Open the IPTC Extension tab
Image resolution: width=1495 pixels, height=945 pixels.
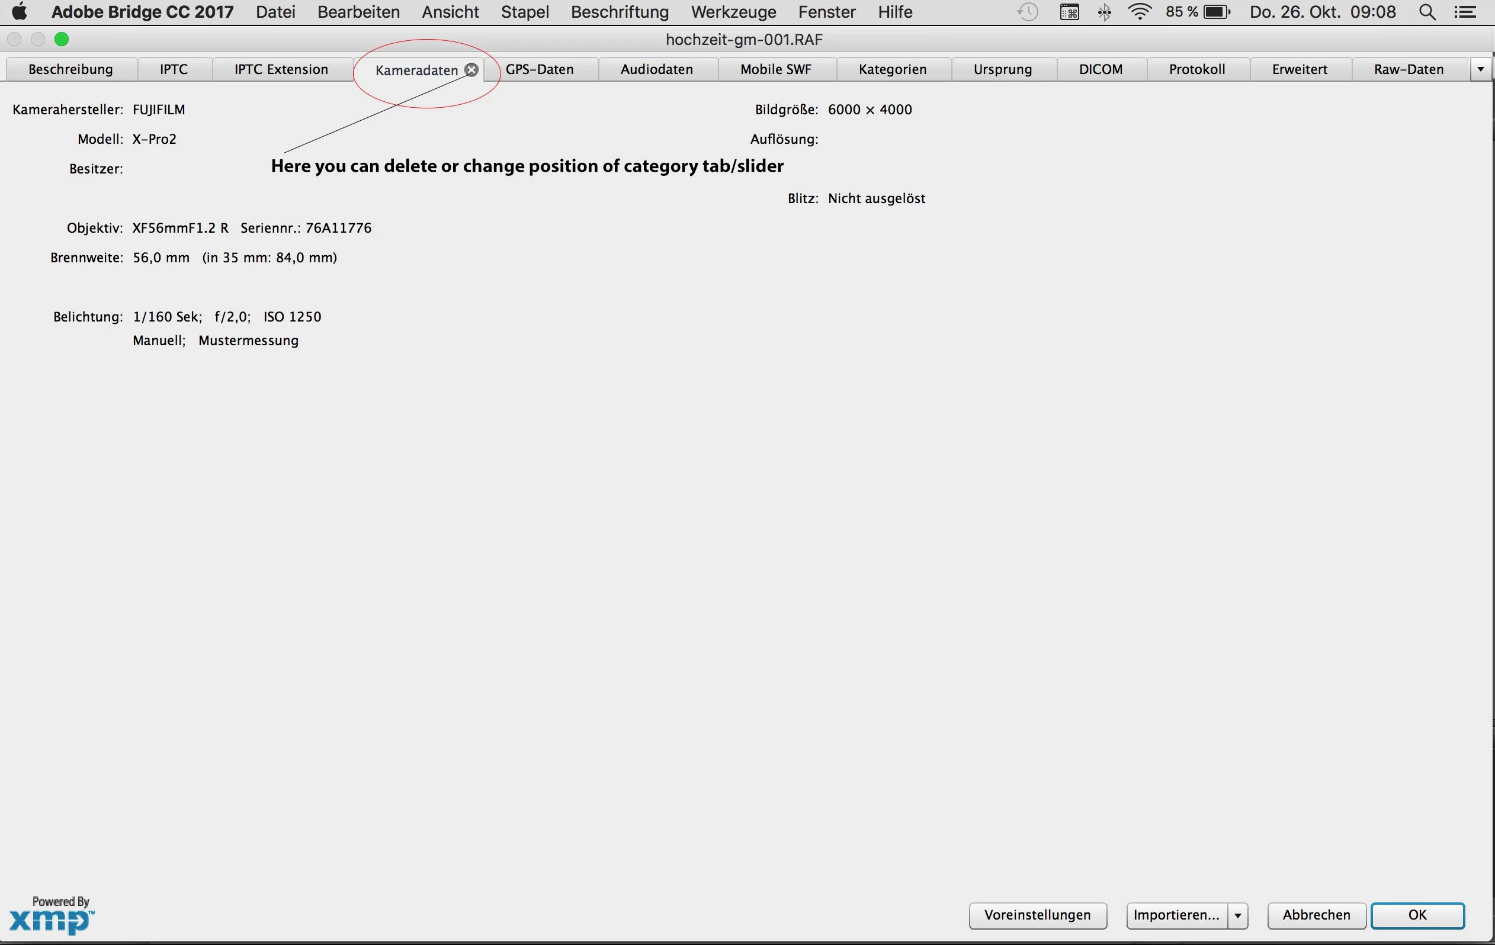click(x=281, y=69)
